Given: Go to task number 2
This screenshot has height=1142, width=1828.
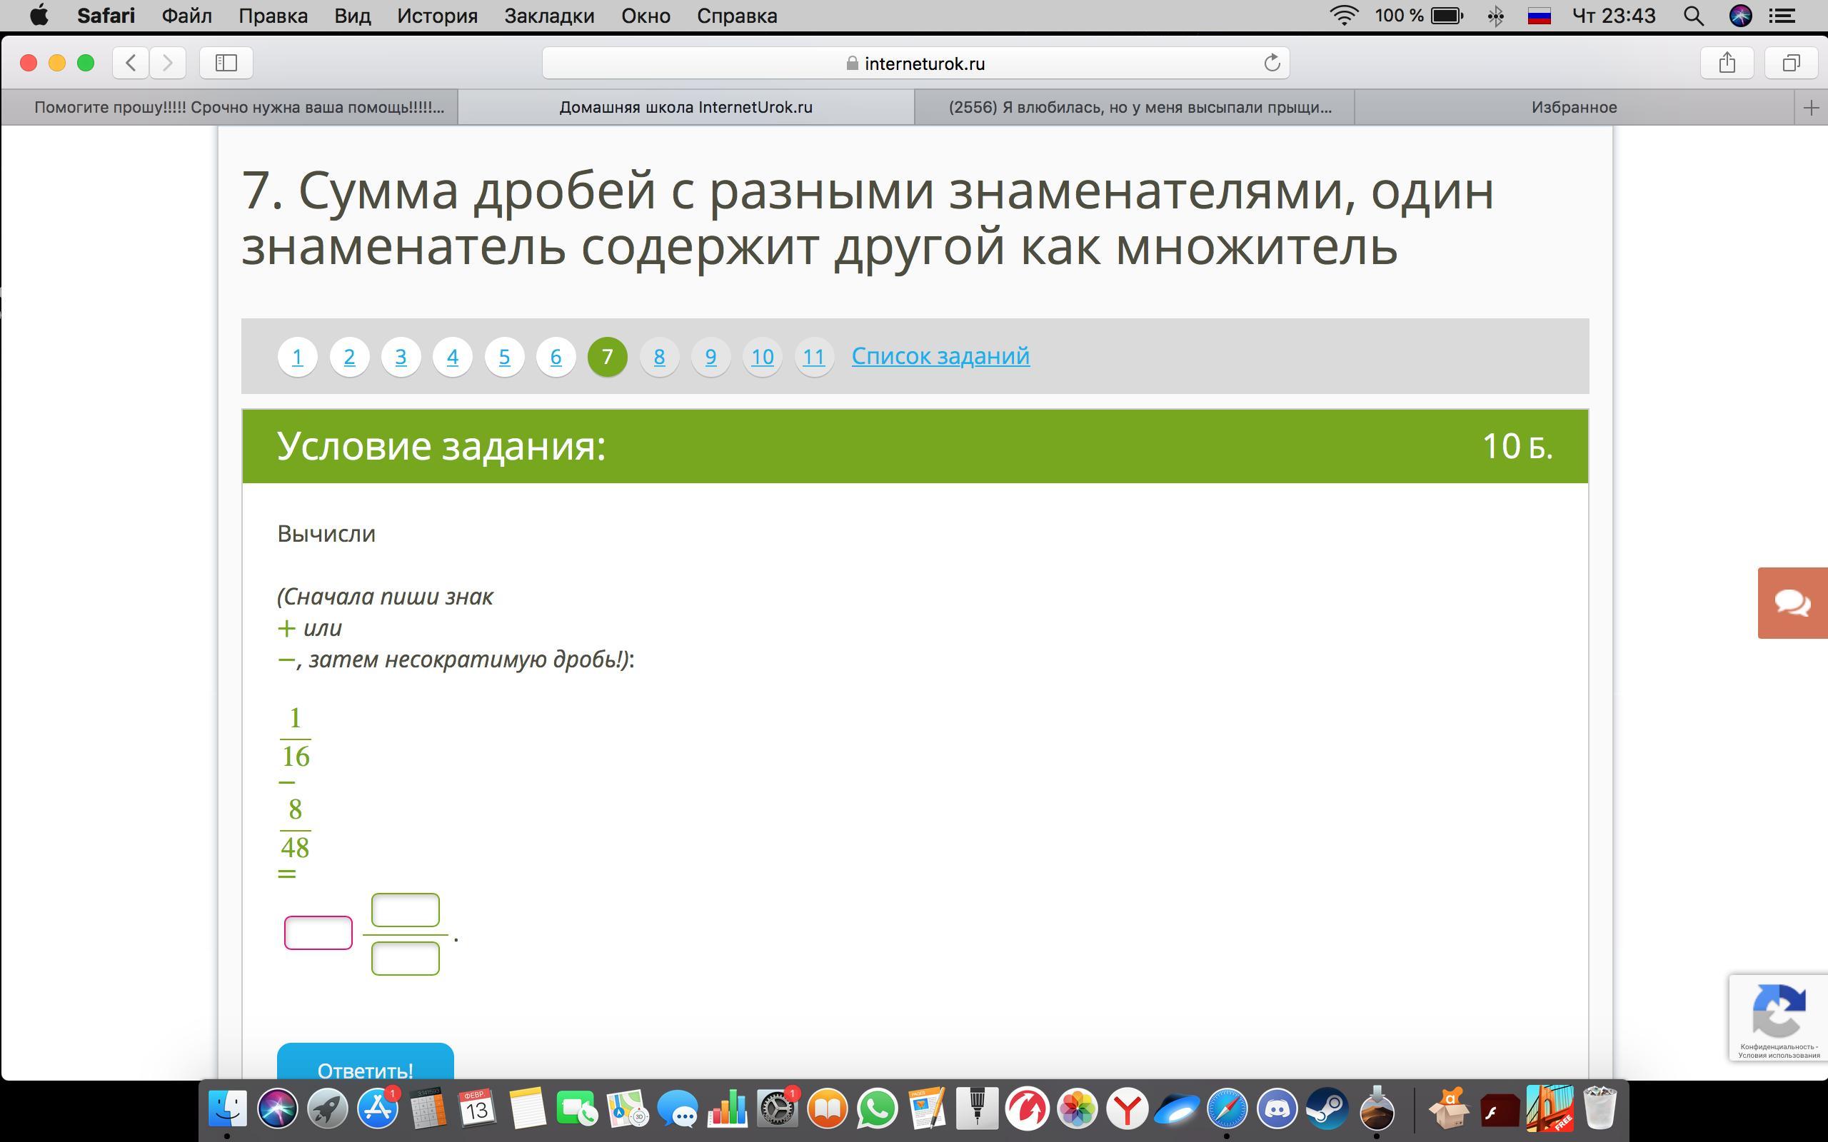Looking at the screenshot, I should 349,356.
